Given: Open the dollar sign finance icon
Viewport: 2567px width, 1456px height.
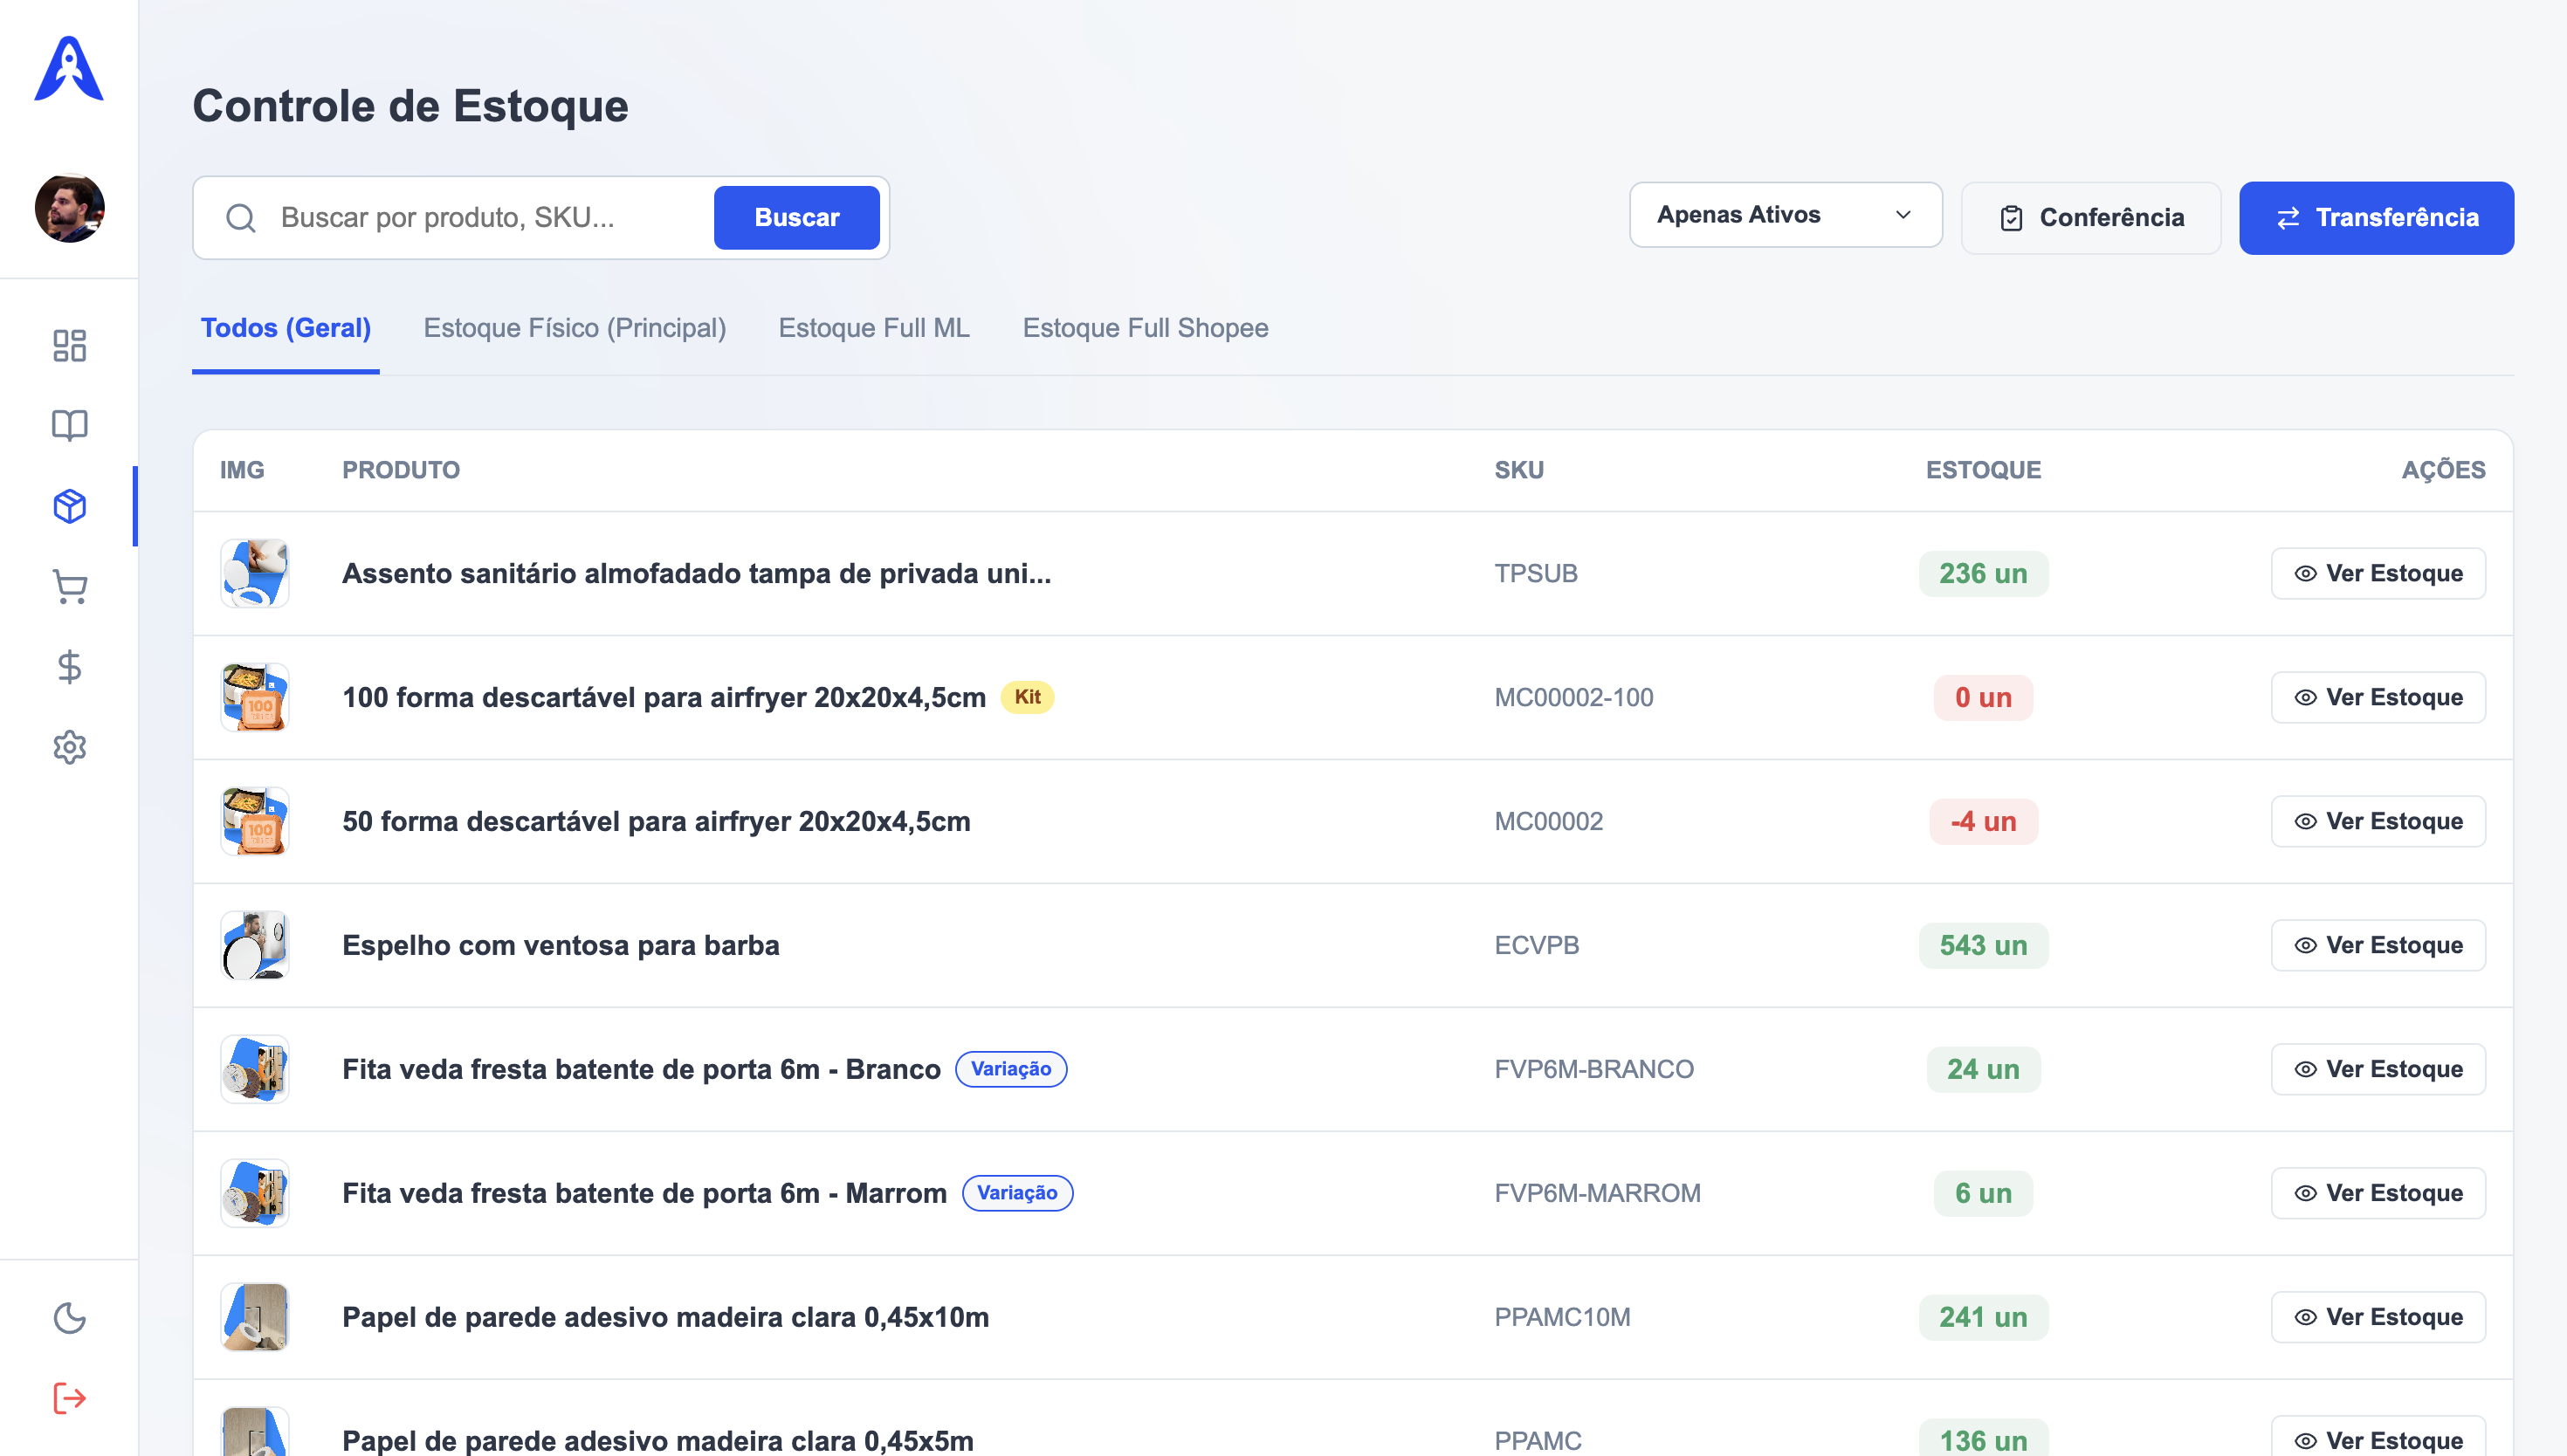Looking at the screenshot, I should click(69, 667).
